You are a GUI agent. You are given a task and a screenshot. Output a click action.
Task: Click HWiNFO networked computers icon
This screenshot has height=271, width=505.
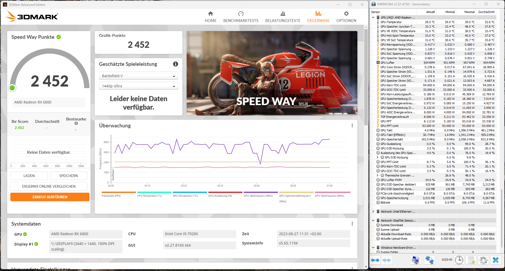[429, 260]
